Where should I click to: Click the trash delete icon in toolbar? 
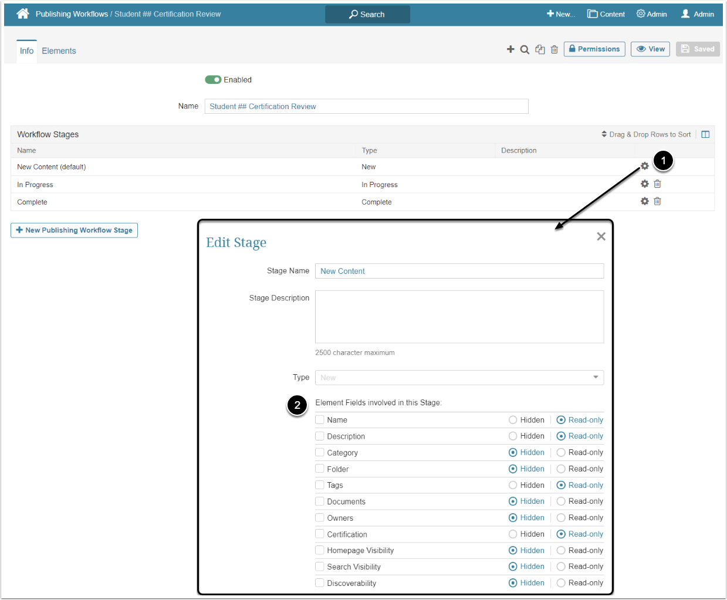554,50
